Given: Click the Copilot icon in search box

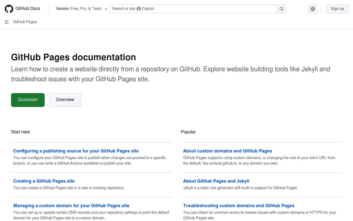Looking at the screenshot, I should pyautogui.click(x=139, y=9).
